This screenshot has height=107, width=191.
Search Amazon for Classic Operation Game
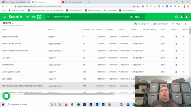176,72
